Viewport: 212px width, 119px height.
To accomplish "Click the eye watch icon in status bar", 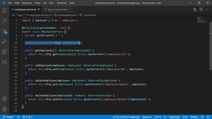I will pos(18,117).
